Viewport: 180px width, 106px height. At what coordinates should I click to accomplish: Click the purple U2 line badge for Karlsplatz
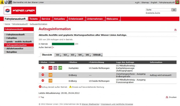pyautogui.click(x=55, y=68)
